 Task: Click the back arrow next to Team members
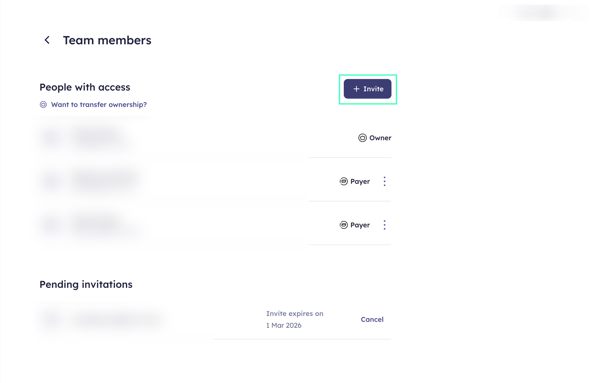[47, 40]
